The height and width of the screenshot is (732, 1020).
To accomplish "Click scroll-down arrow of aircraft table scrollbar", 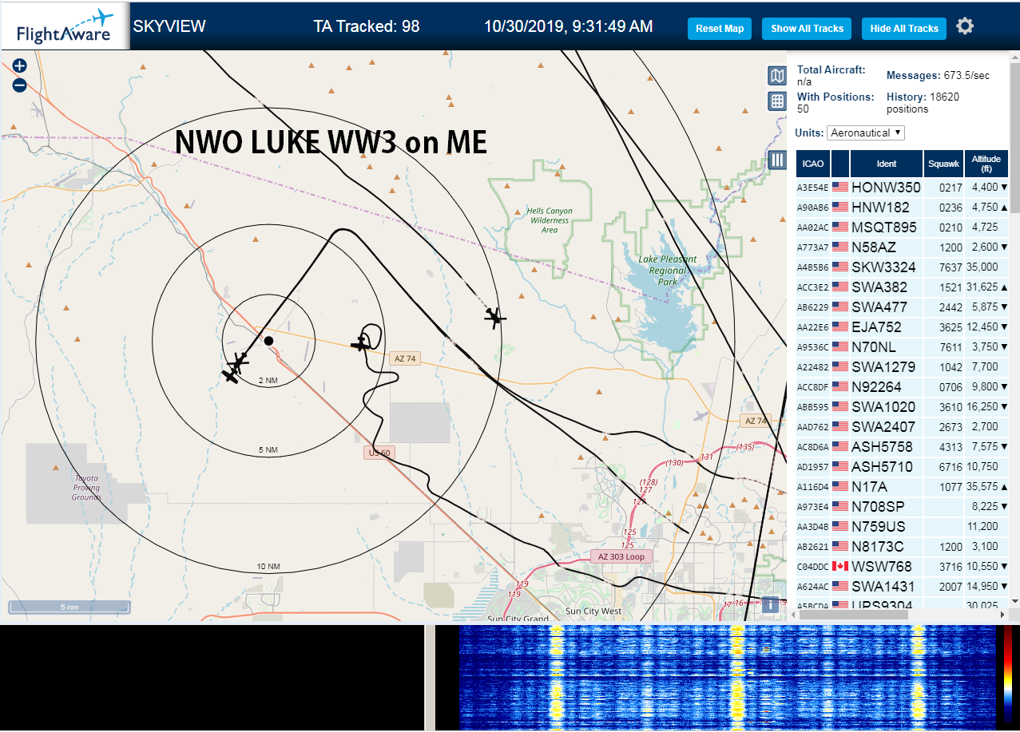I will [x=1014, y=600].
